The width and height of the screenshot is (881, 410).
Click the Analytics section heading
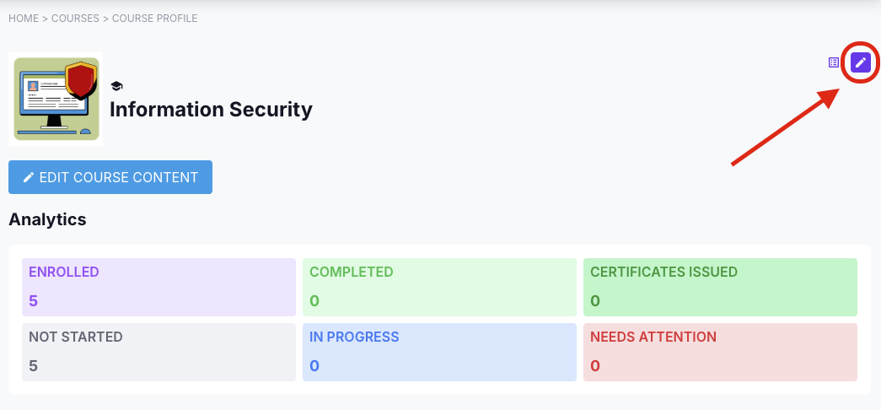[47, 219]
